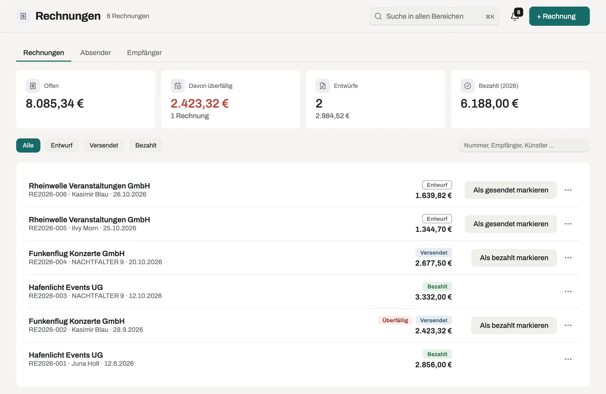Switch to the Rechnungen tab
Screen dimensions: 606x394
point(44,53)
